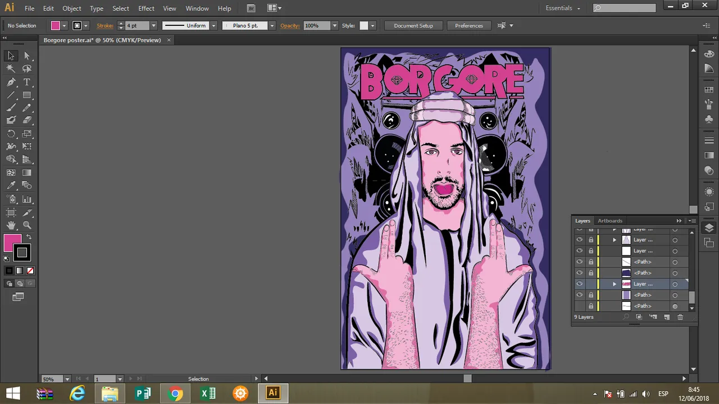Screen dimensions: 719x404
Task: Open the File menu
Action: pos(29,8)
